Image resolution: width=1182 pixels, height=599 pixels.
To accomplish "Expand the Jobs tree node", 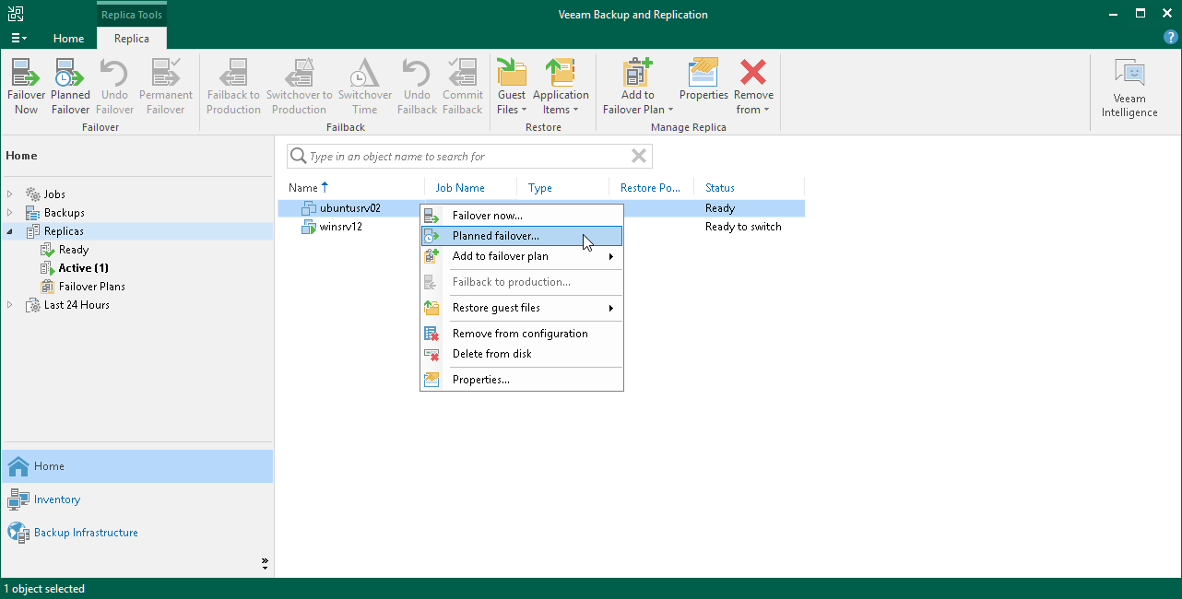I will [x=10, y=194].
